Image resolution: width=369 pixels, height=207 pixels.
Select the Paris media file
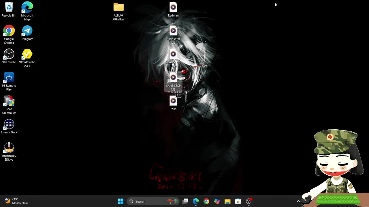[x=173, y=103]
